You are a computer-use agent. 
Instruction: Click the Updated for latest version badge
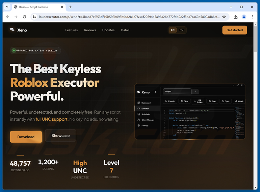pyautogui.click(x=35, y=51)
